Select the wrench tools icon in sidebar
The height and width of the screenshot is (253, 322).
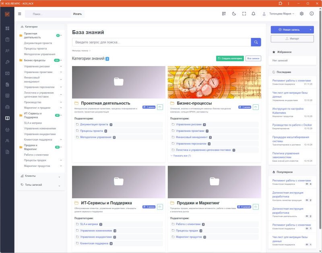[7, 62]
